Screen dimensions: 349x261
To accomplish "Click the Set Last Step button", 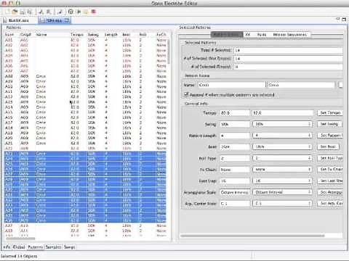I will click(330, 181).
